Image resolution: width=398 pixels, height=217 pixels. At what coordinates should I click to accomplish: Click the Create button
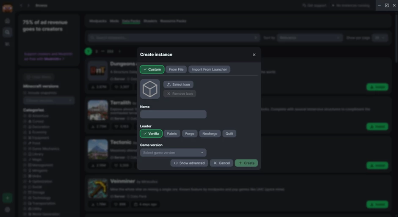(246, 163)
